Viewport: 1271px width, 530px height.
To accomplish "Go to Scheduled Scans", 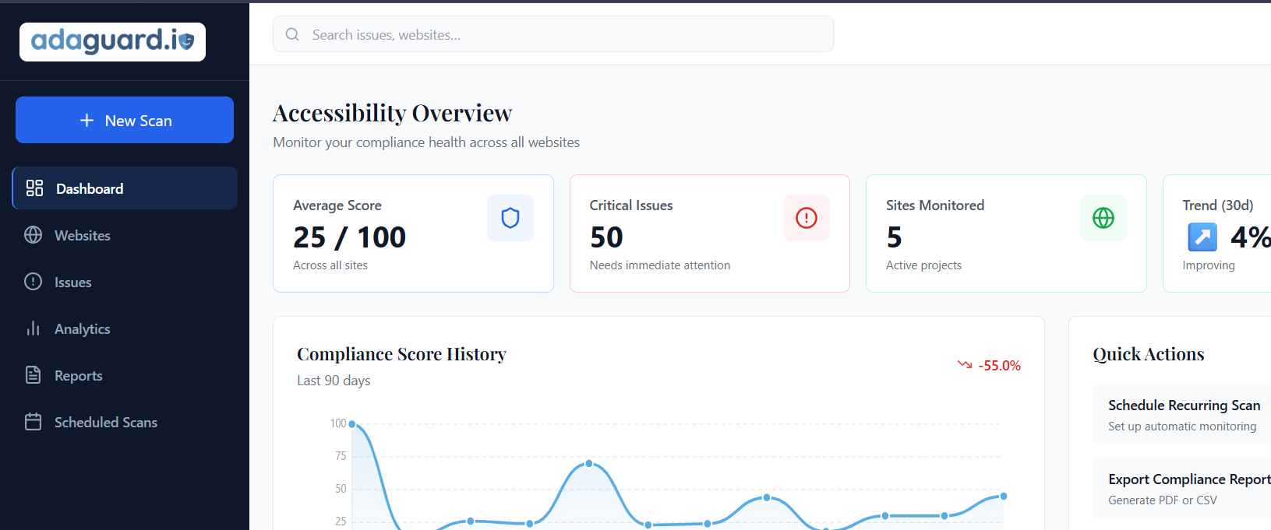I will coord(125,422).
